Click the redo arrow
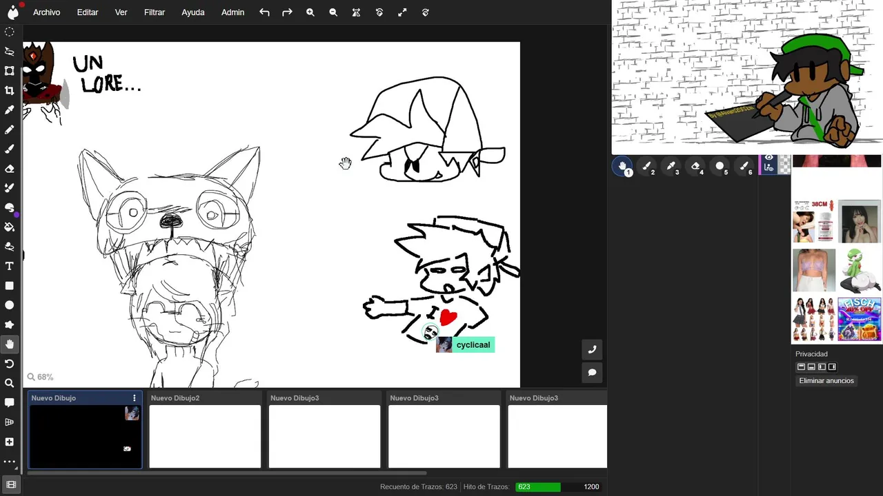Image resolution: width=883 pixels, height=496 pixels. click(x=287, y=12)
